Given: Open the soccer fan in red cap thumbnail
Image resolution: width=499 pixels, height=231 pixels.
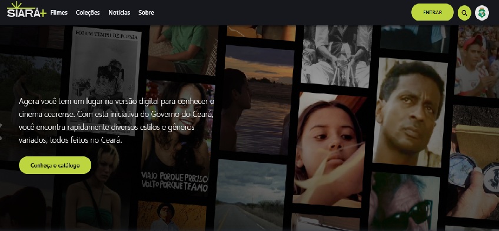Looking at the screenshot, I should coord(477,61).
